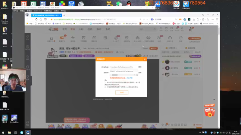The height and width of the screenshot is (135, 241).
Task: Open the red packet promo at bottom right
Action: (209, 110)
